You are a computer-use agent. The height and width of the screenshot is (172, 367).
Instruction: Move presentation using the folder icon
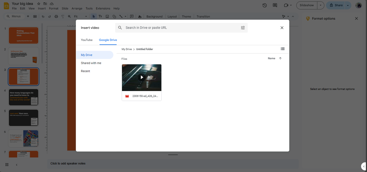(x=45, y=4)
